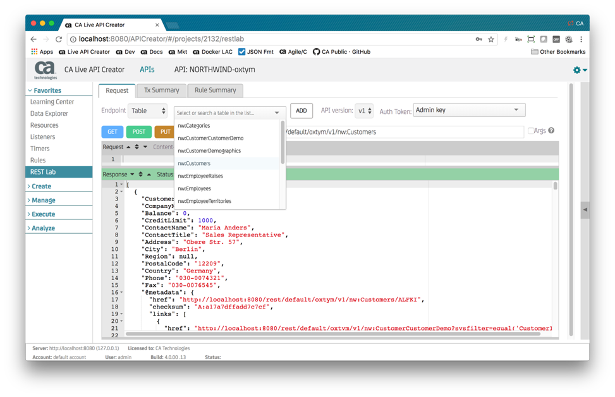Enable the Args checkbox
The height and width of the screenshot is (397, 615).
tap(531, 131)
